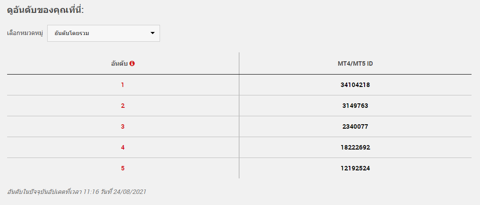480x205 pixels.
Task: Click the เลือกหมวดหมู่ label
Action: [x=25, y=33]
